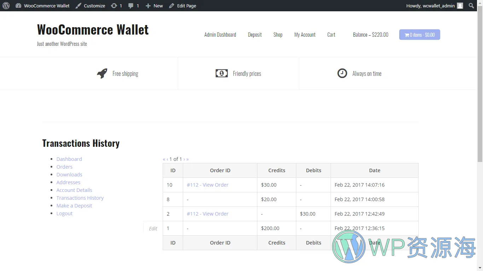Open Downloads in account sidebar
This screenshot has width=483, height=271.
tap(69, 175)
